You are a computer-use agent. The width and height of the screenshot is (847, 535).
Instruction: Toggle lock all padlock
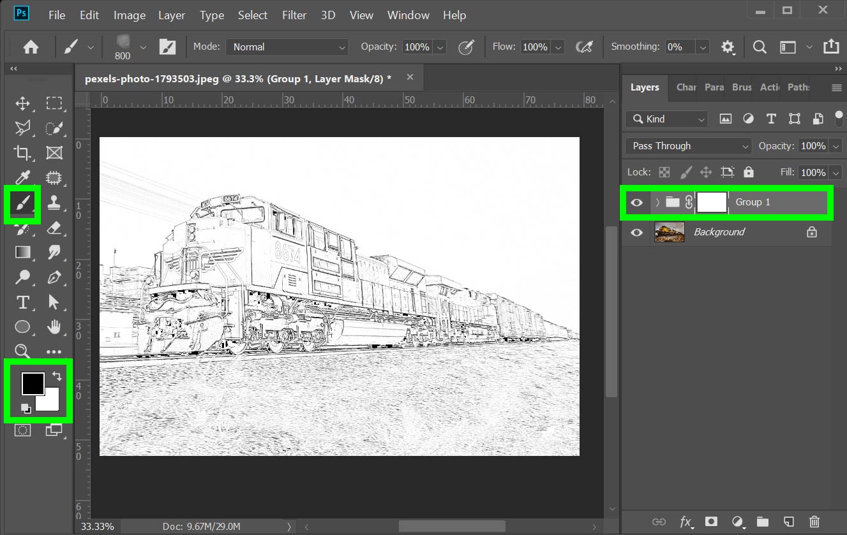pos(749,172)
